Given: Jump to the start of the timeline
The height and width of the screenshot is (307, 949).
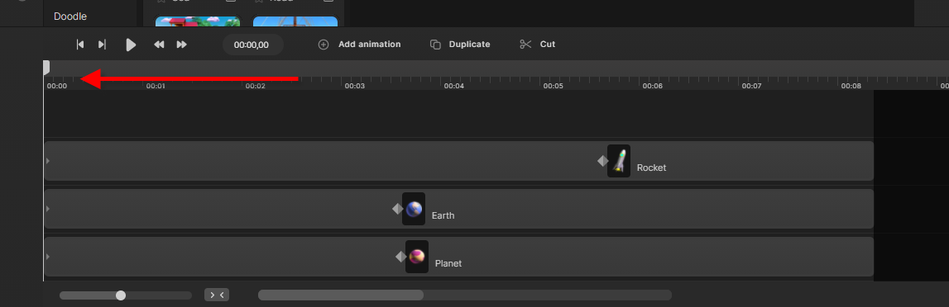Looking at the screenshot, I should point(80,44).
